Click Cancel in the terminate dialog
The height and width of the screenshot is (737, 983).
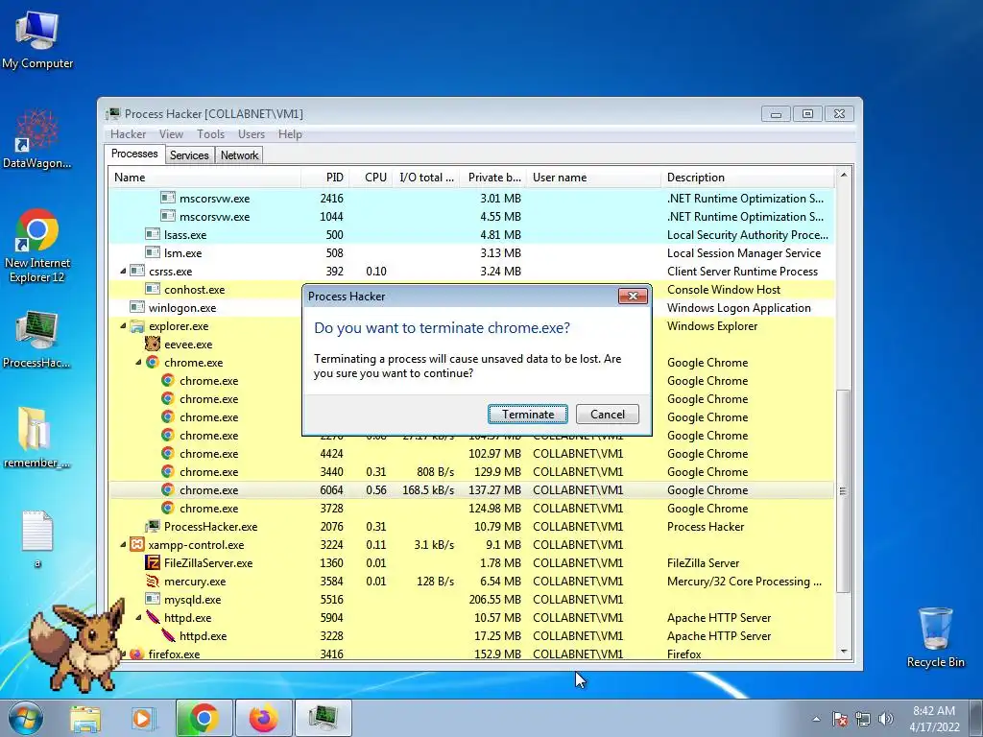click(607, 415)
